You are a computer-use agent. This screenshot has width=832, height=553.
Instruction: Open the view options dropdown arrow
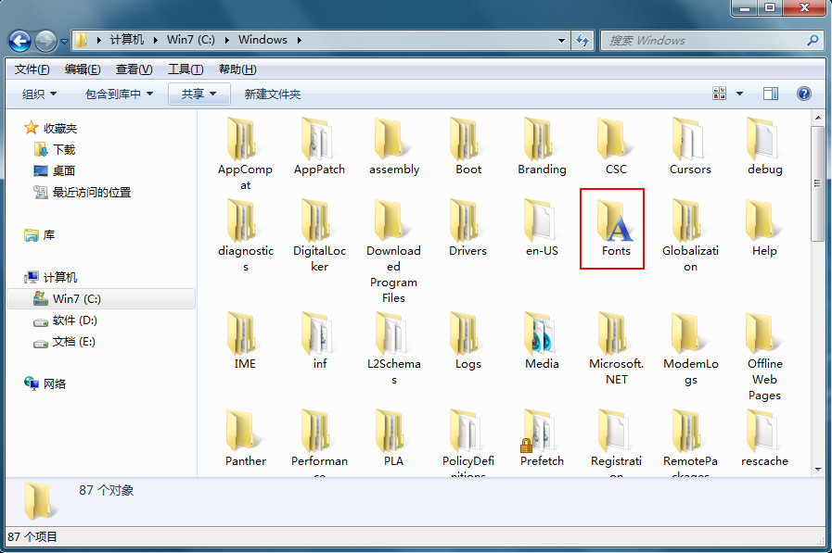tap(739, 94)
